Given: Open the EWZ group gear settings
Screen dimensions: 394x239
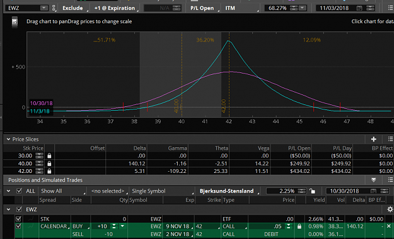Looking at the screenshot, I should coord(390,209).
